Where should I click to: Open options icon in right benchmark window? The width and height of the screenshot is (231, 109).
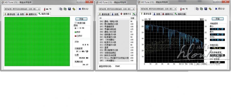[x=210, y=8]
